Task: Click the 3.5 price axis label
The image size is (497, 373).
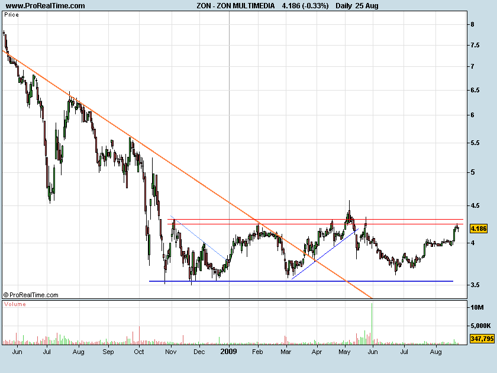Action: 475,285
